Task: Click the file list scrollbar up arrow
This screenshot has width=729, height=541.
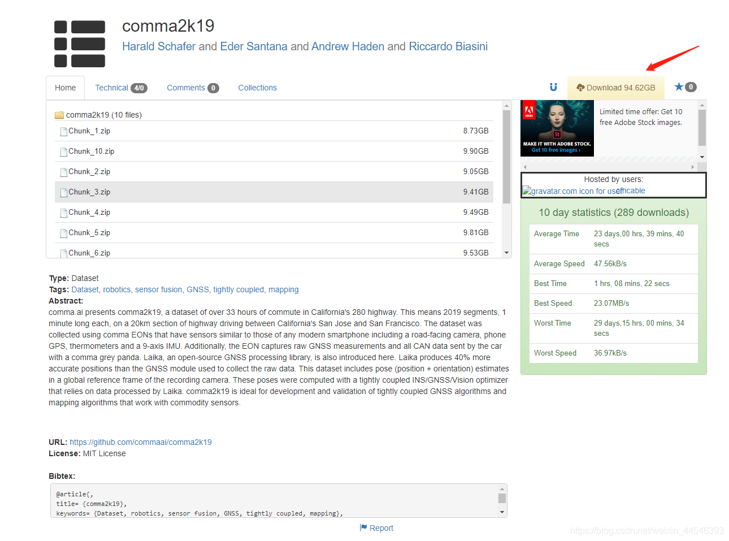Action: (506, 106)
